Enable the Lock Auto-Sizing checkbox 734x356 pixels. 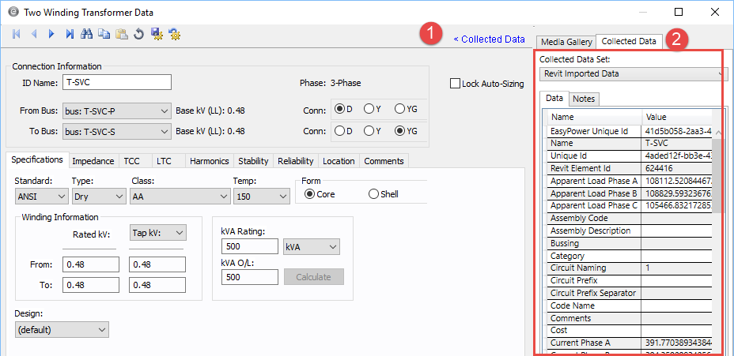point(455,84)
